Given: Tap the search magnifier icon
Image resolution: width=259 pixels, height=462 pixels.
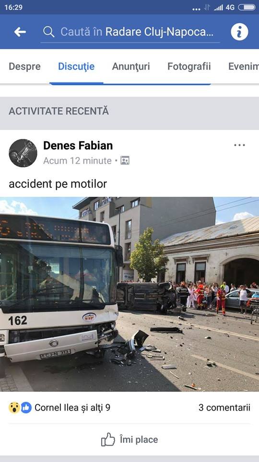Looking at the screenshot, I should click(x=49, y=32).
